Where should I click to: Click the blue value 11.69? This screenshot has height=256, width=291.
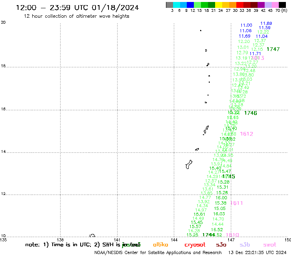(245, 36)
